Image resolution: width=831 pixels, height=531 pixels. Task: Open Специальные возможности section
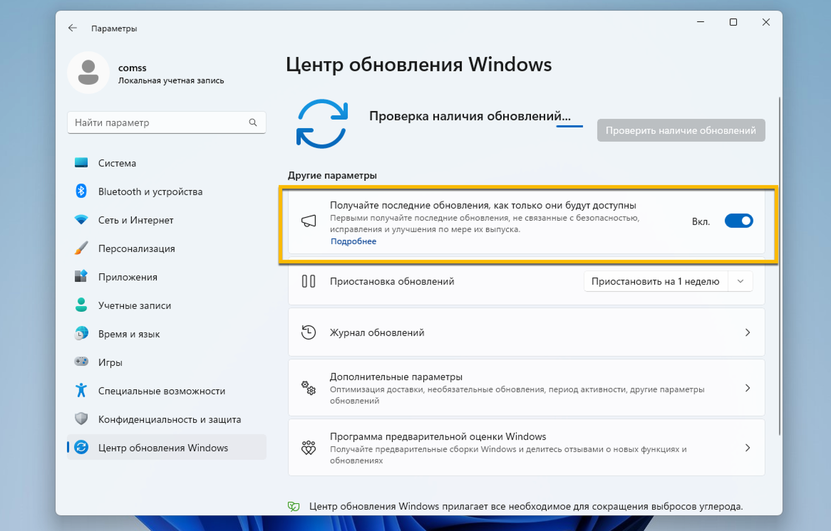pyautogui.click(x=167, y=390)
